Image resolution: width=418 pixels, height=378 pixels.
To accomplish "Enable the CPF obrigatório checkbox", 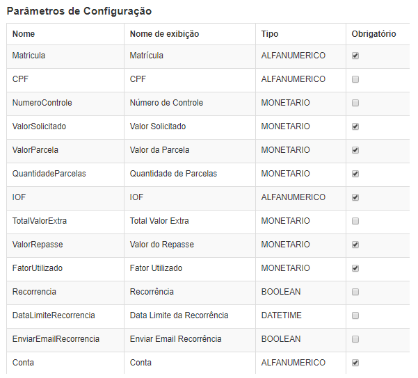I will pos(355,79).
